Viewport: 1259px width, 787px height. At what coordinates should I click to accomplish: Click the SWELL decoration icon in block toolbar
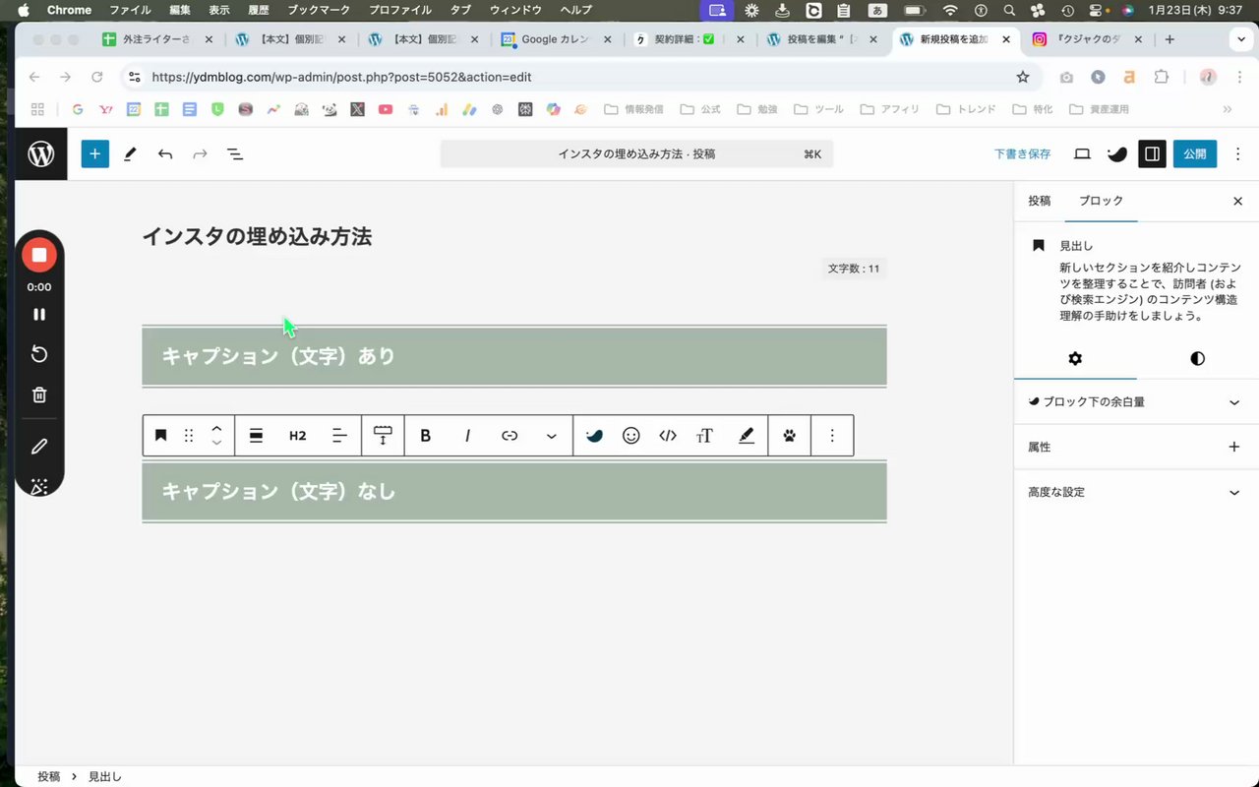pos(594,435)
